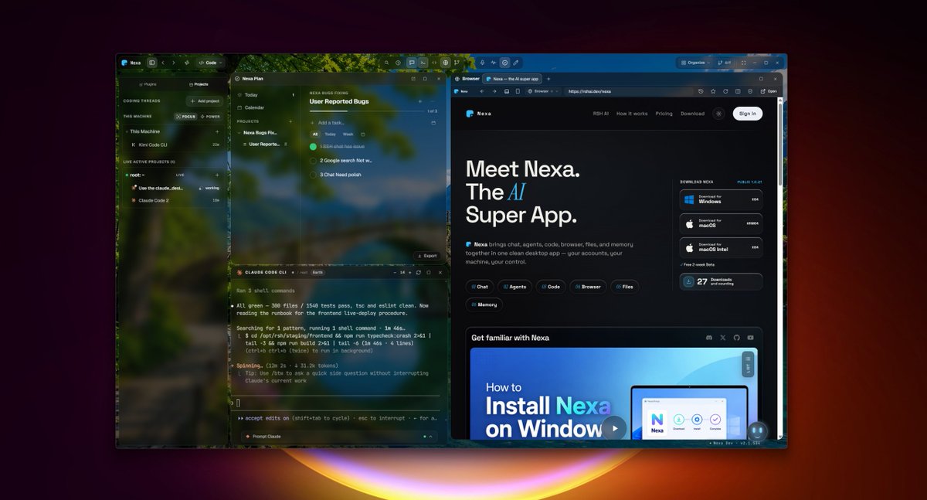Click the plus icon beside User Reported Bugs

click(x=420, y=101)
